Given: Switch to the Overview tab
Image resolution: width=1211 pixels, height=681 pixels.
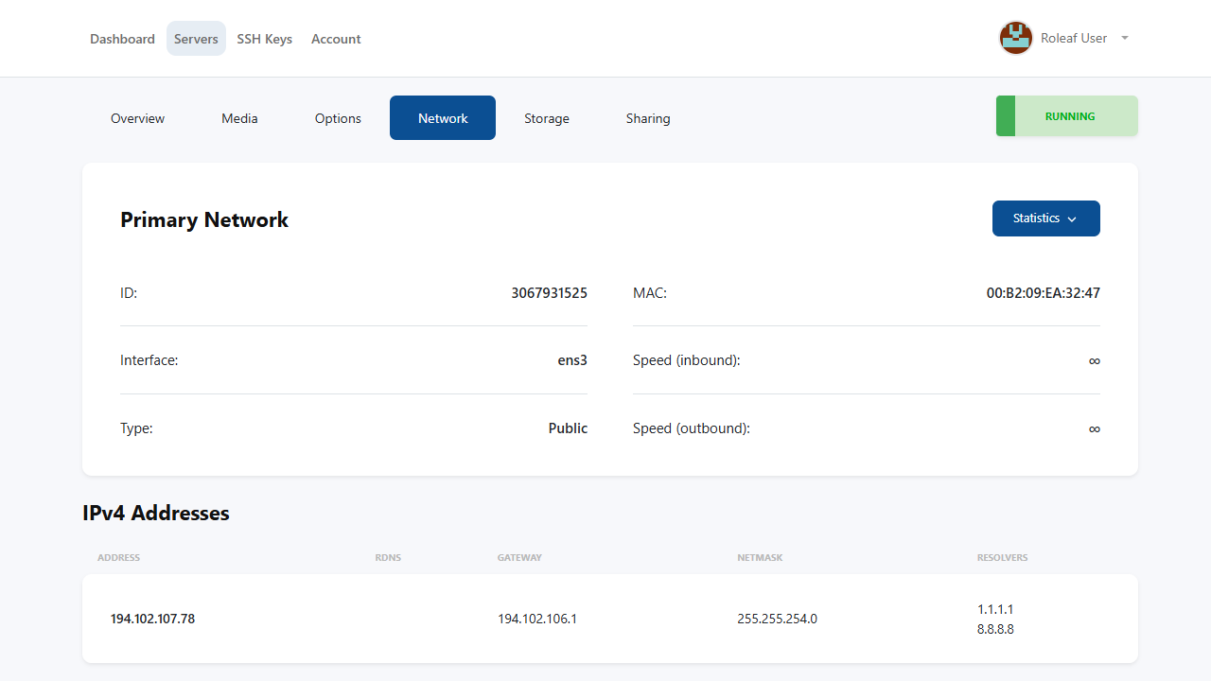Looking at the screenshot, I should (137, 118).
